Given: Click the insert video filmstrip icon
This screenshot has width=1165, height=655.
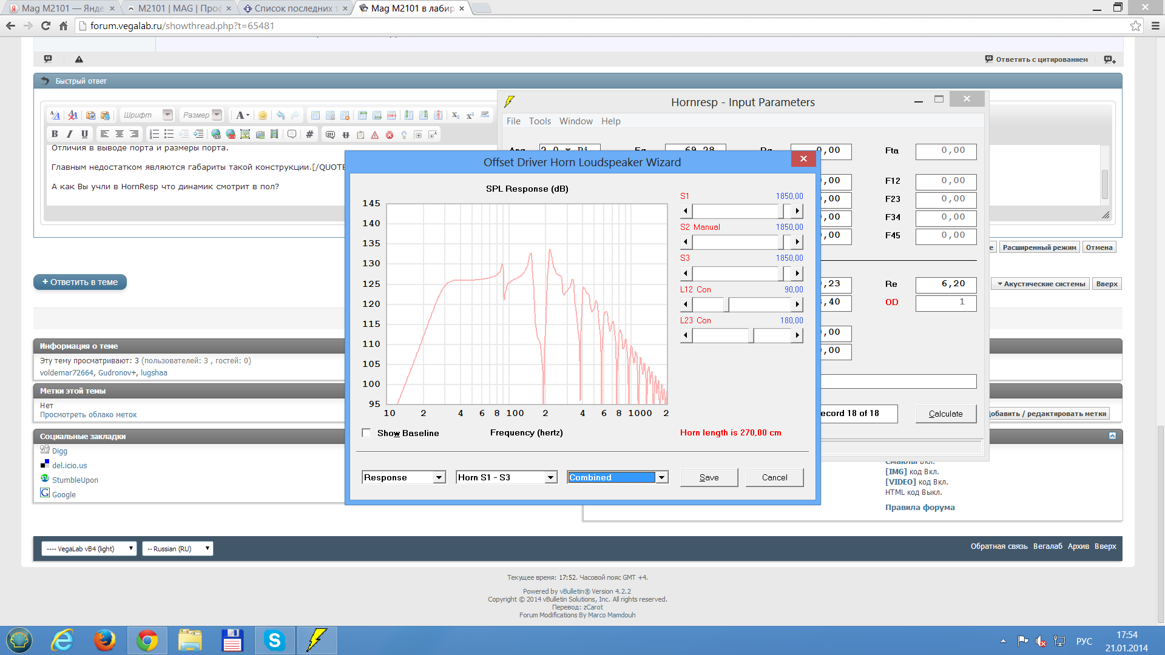Looking at the screenshot, I should [x=274, y=135].
